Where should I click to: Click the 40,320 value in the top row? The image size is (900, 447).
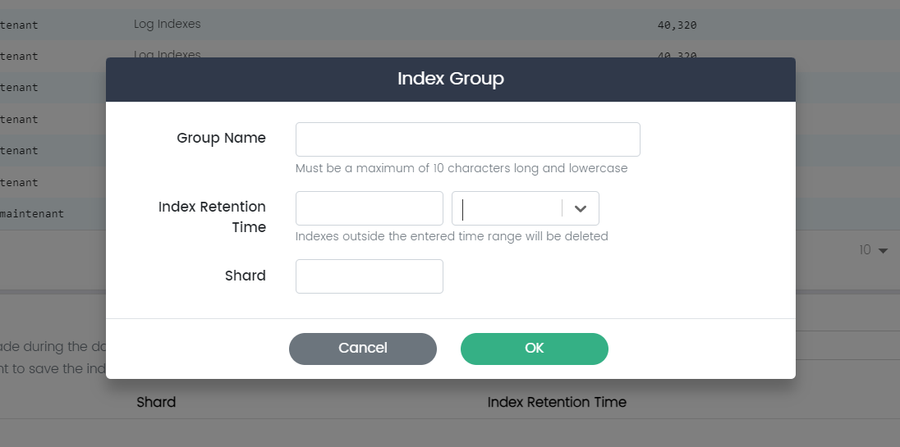click(x=677, y=25)
